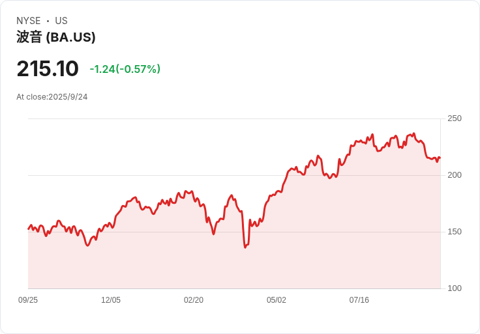Viewport: 480px width, 334px height.
Task: Click the 05/02 x-axis date label
Action: [x=277, y=300]
